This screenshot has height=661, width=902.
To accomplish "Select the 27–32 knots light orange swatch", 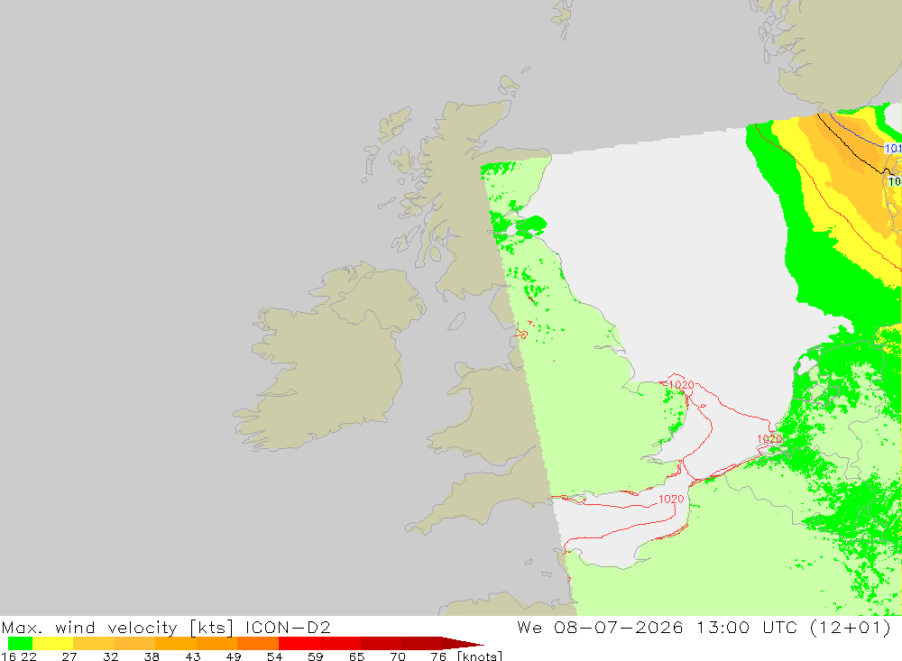I will coord(94,643).
